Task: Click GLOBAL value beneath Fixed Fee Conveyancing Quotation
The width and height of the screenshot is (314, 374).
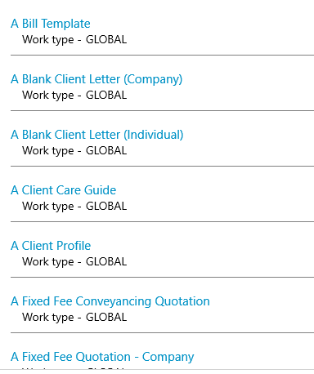Action: point(106,317)
